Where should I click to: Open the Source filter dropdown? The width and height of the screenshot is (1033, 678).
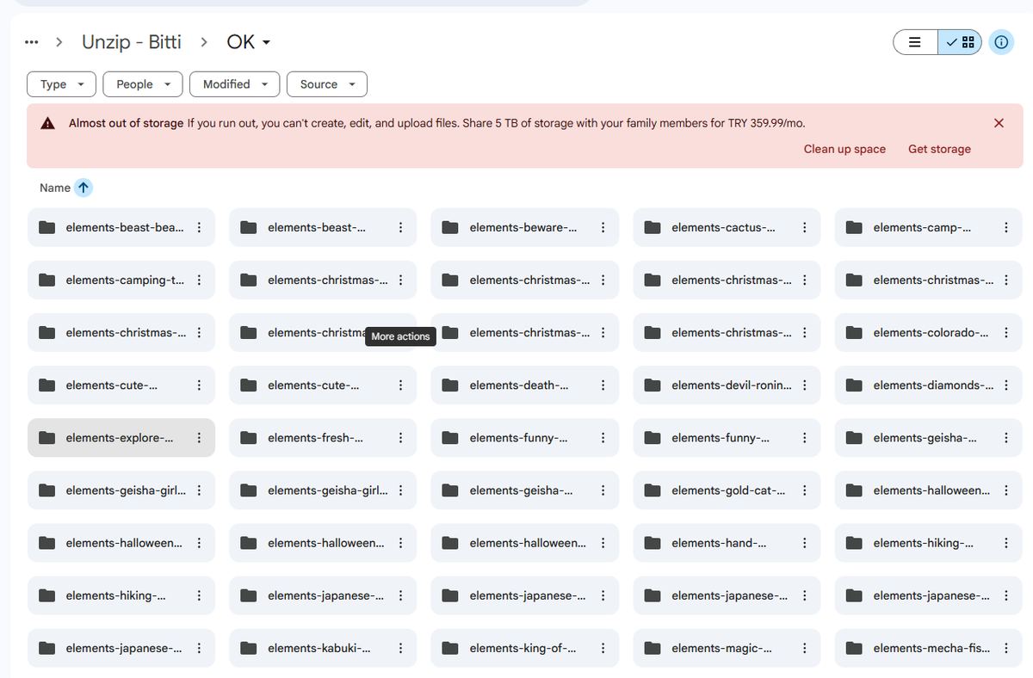326,84
